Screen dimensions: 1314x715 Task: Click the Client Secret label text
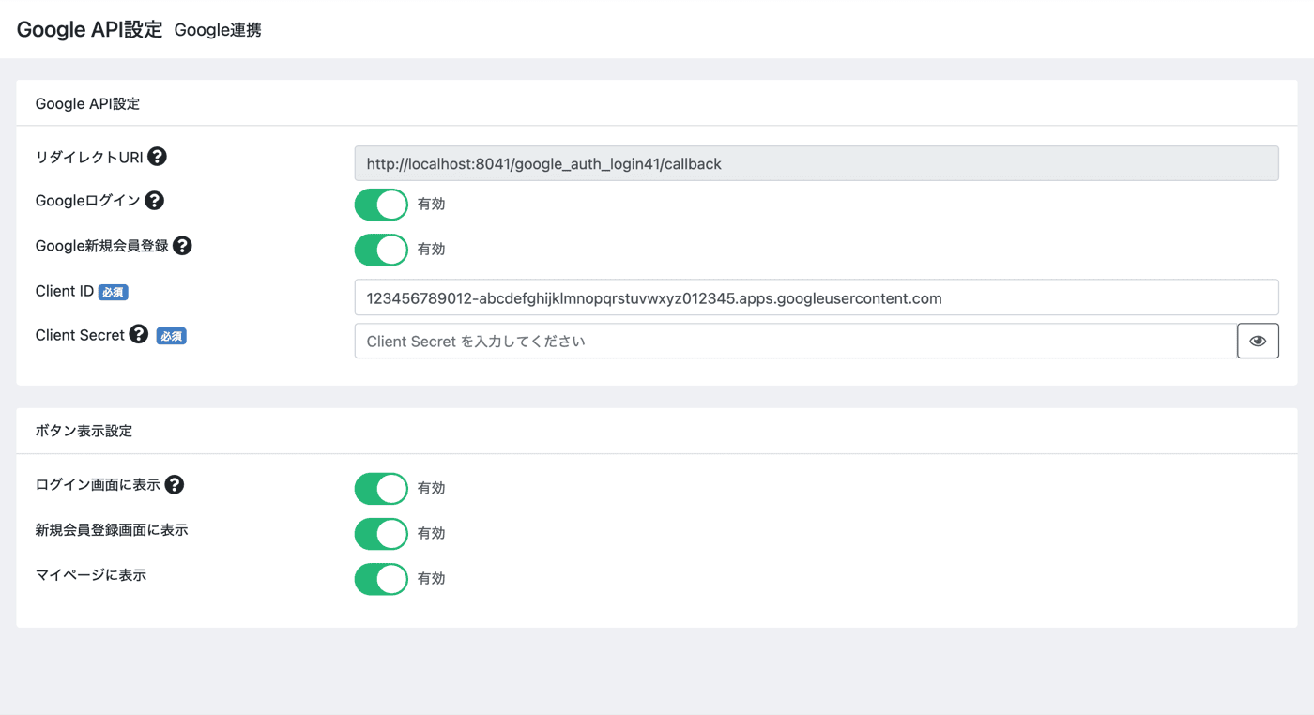(80, 335)
